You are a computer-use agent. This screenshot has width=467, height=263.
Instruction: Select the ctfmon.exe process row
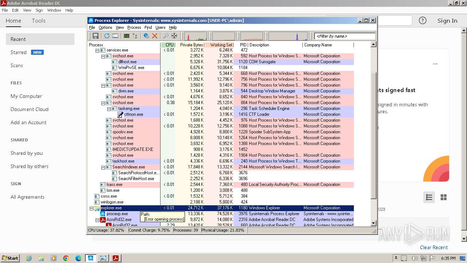tap(221, 114)
